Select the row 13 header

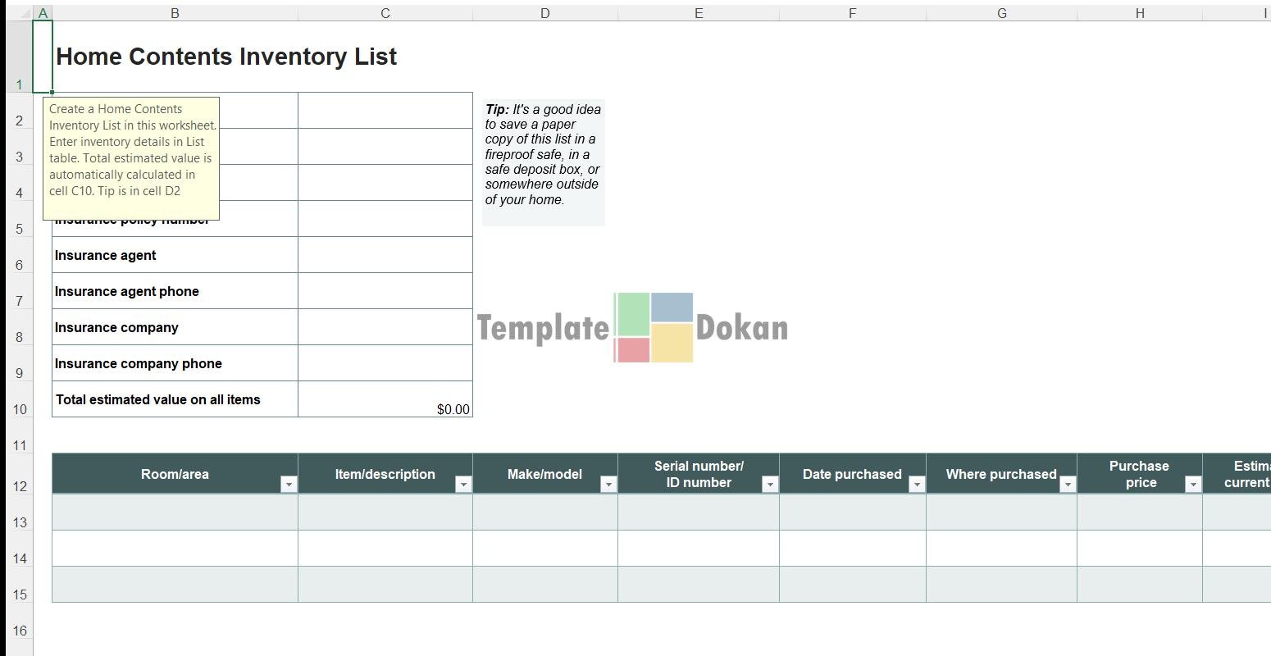point(19,522)
